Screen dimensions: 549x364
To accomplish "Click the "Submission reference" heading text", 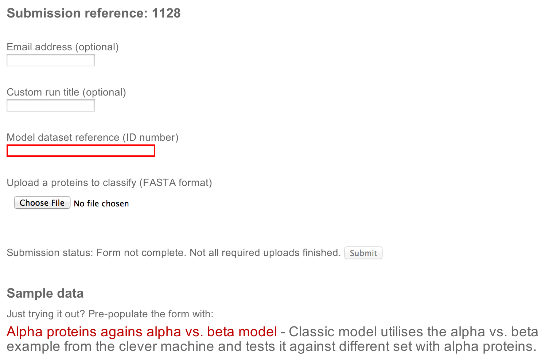I will point(77,13).
